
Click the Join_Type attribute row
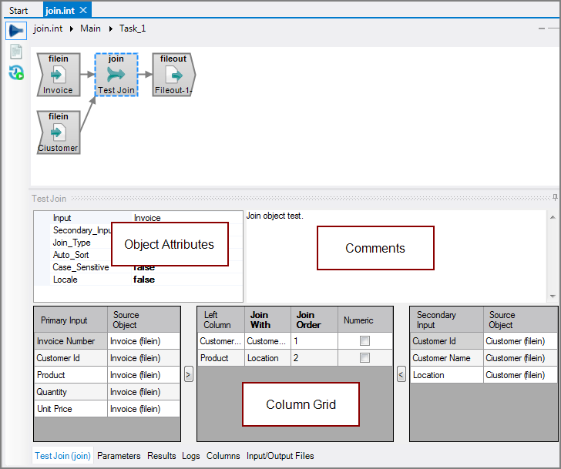tap(72, 243)
